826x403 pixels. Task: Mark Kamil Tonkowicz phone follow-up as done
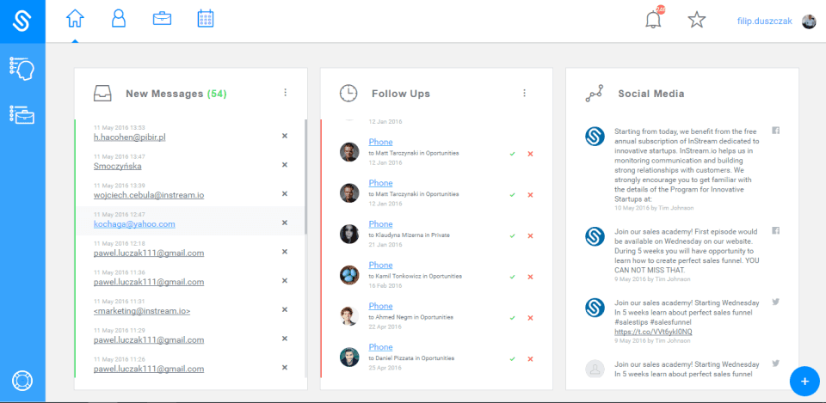[x=512, y=277]
